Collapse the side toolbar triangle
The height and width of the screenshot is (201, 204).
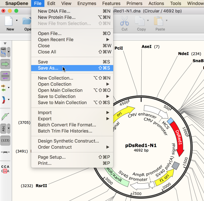(5, 44)
